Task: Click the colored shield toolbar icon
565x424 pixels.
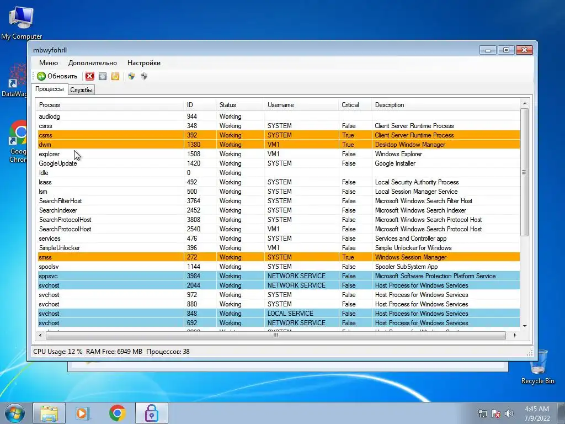Action: click(131, 76)
